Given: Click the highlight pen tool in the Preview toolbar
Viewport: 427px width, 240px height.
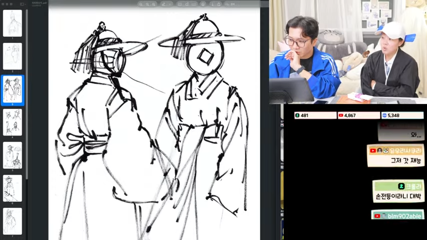Looking at the screenshot, I should point(164,4).
